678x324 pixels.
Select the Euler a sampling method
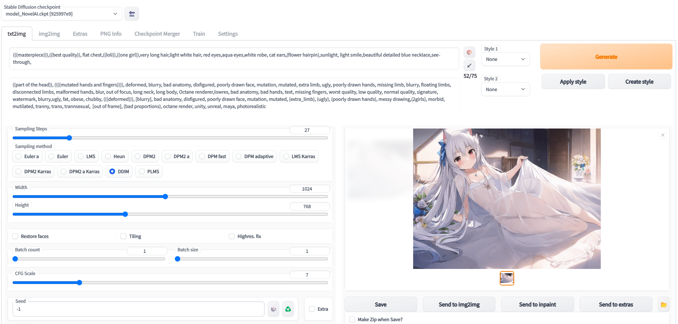[19, 157]
